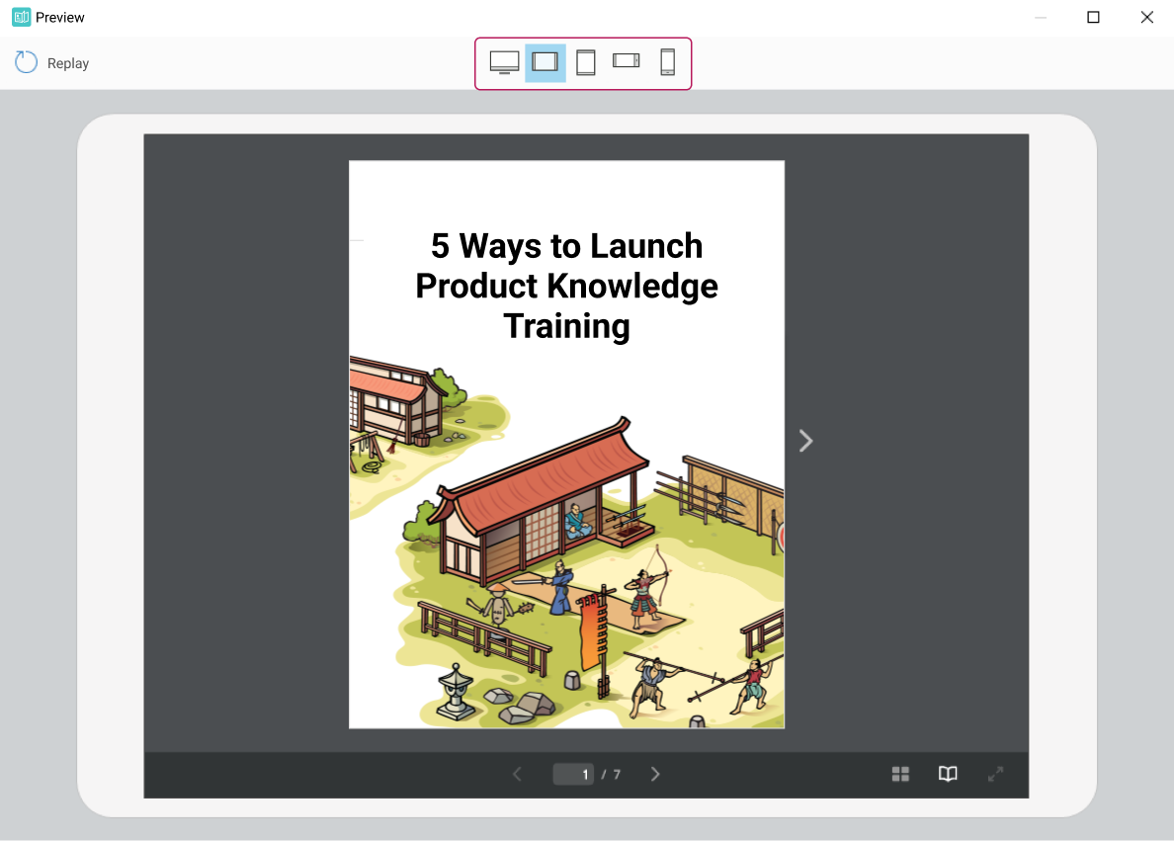Enable phone portrait preview mode

(667, 62)
